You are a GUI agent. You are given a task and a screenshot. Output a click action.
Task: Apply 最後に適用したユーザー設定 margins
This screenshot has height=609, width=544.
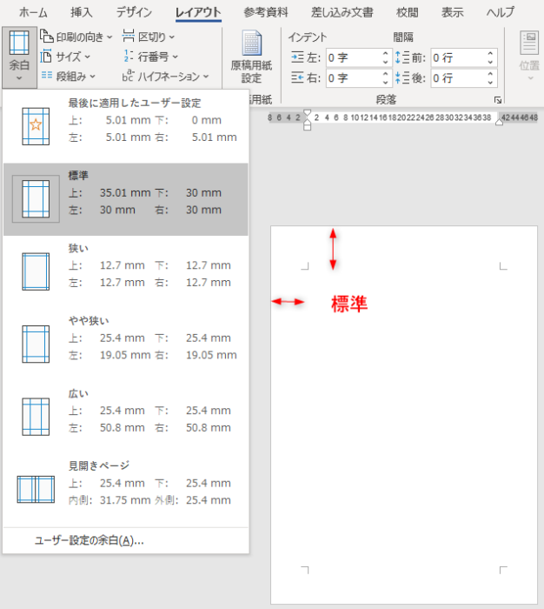click(125, 121)
